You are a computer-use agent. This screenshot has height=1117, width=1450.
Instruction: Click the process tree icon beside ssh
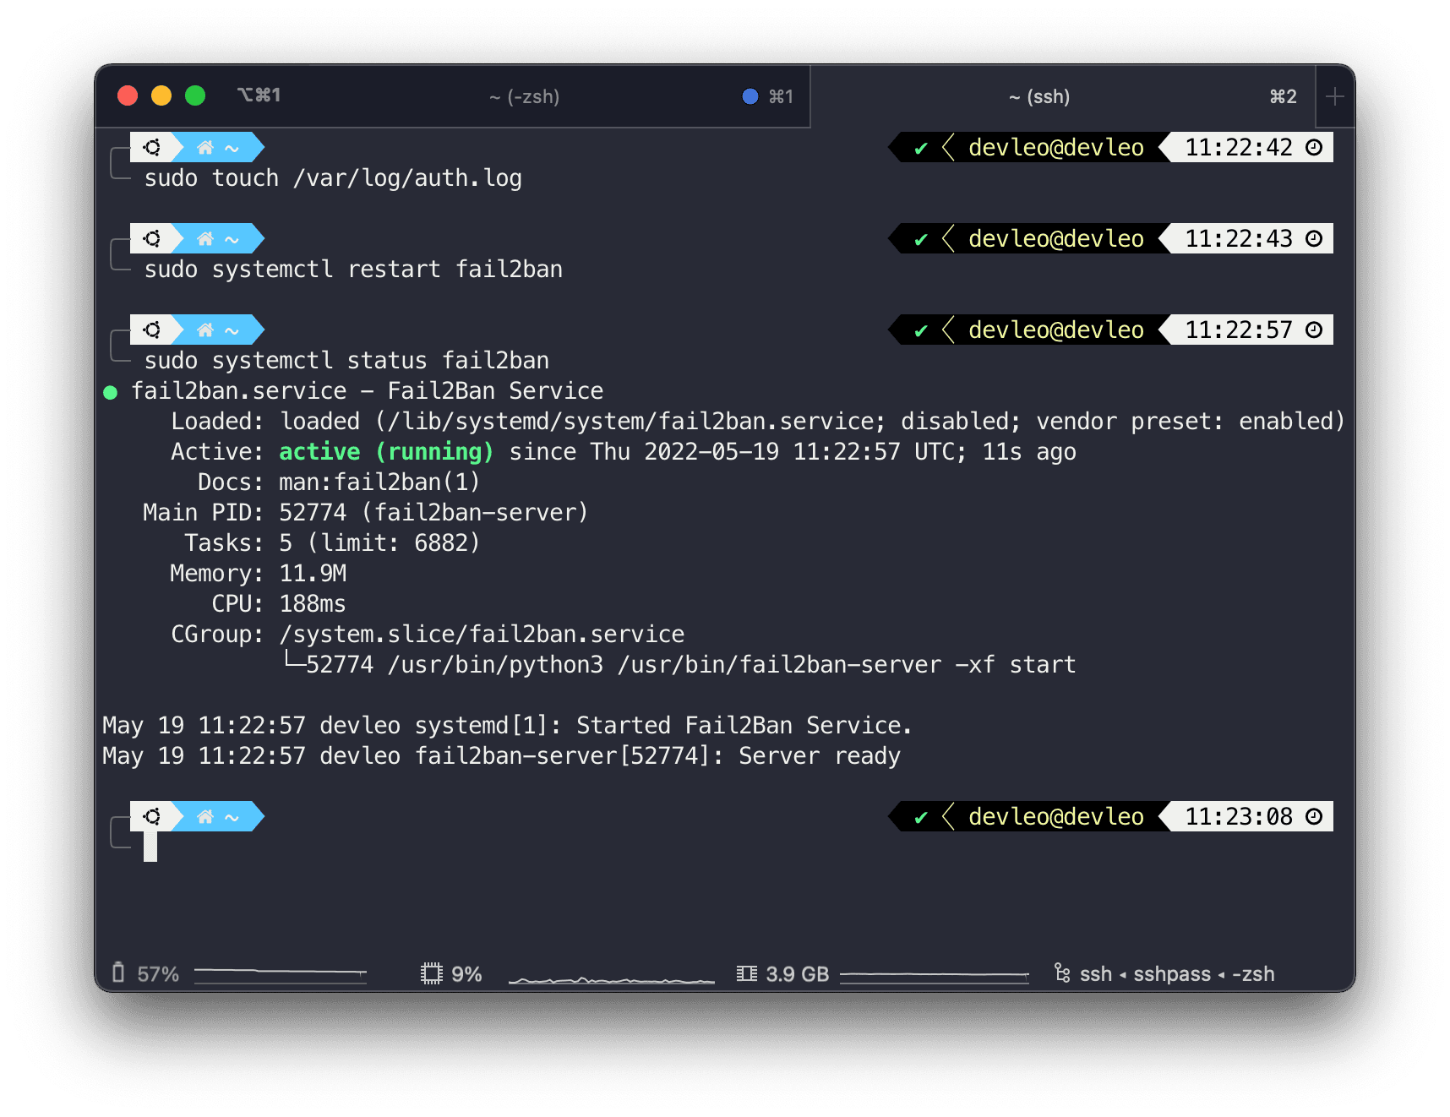(x=1062, y=973)
